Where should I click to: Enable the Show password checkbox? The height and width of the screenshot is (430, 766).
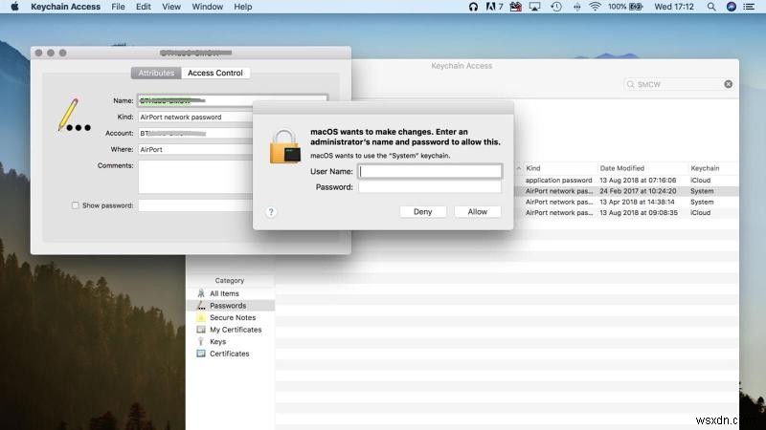(x=76, y=205)
